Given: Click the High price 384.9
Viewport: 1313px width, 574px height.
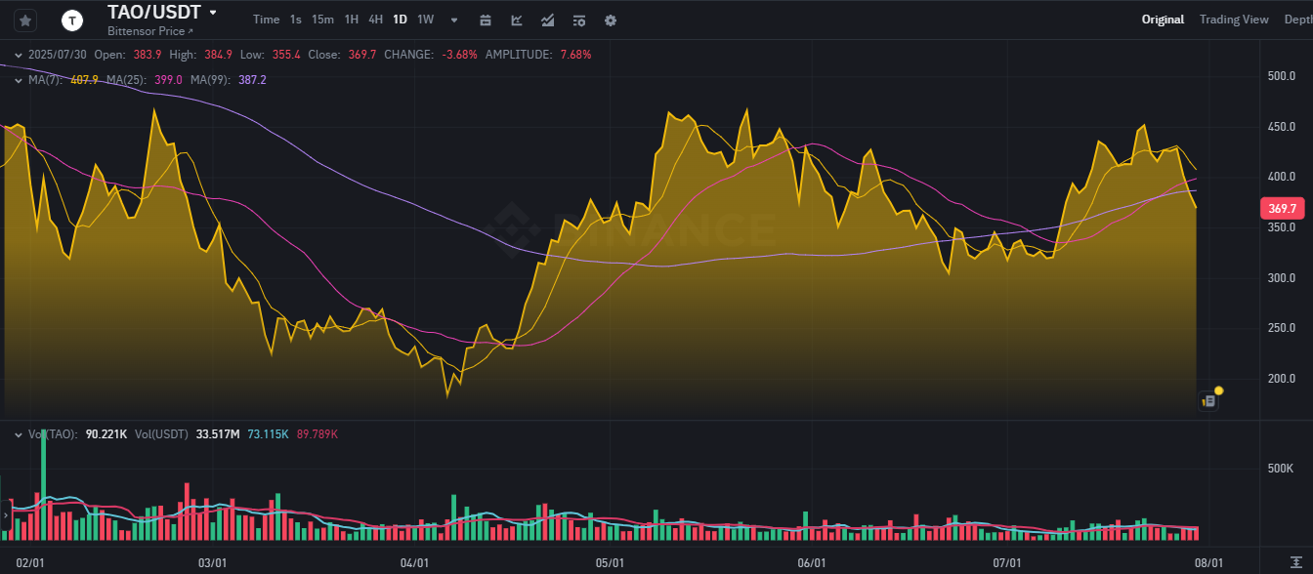Looking at the screenshot, I should [x=220, y=55].
